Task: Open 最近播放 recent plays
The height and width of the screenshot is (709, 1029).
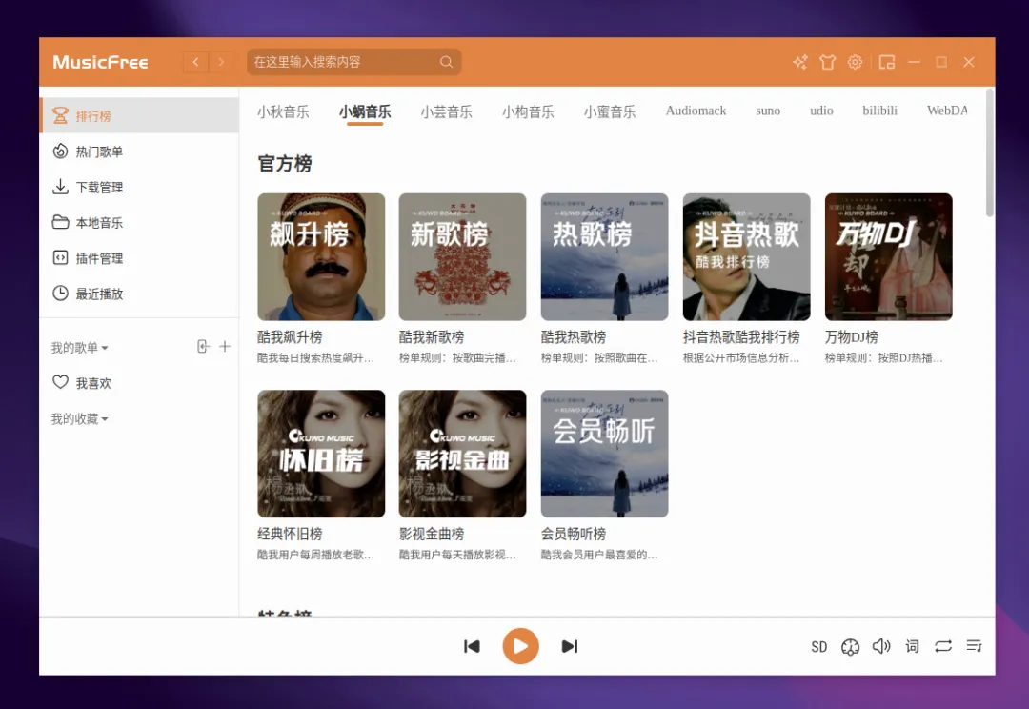Action: (139, 294)
